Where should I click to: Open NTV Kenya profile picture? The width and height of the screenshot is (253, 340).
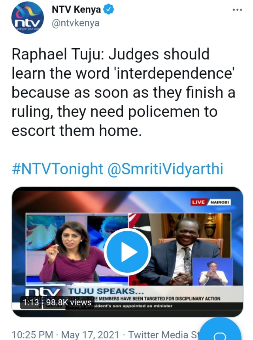coord(28,18)
